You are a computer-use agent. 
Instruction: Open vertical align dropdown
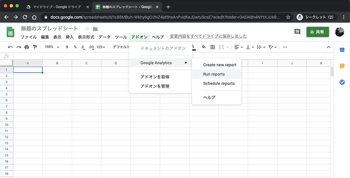coord(250,47)
